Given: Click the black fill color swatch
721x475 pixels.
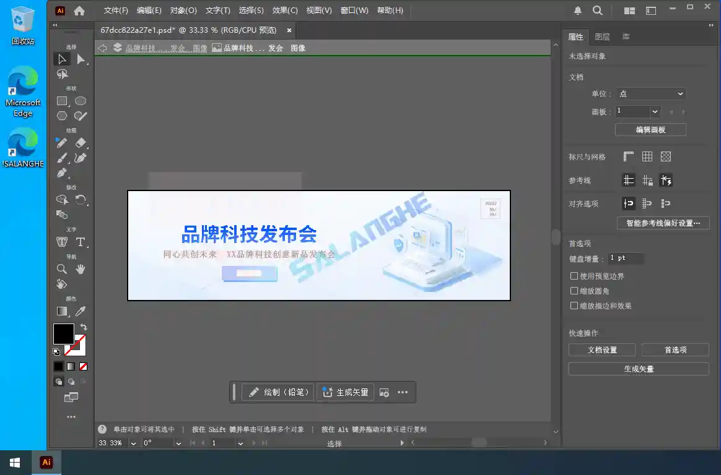Looking at the screenshot, I should point(64,334).
